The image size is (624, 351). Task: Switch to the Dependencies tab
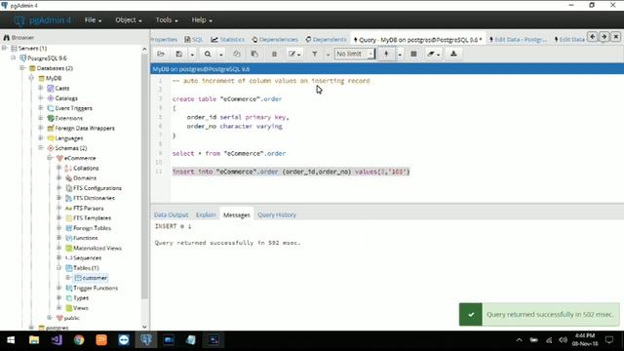click(275, 39)
